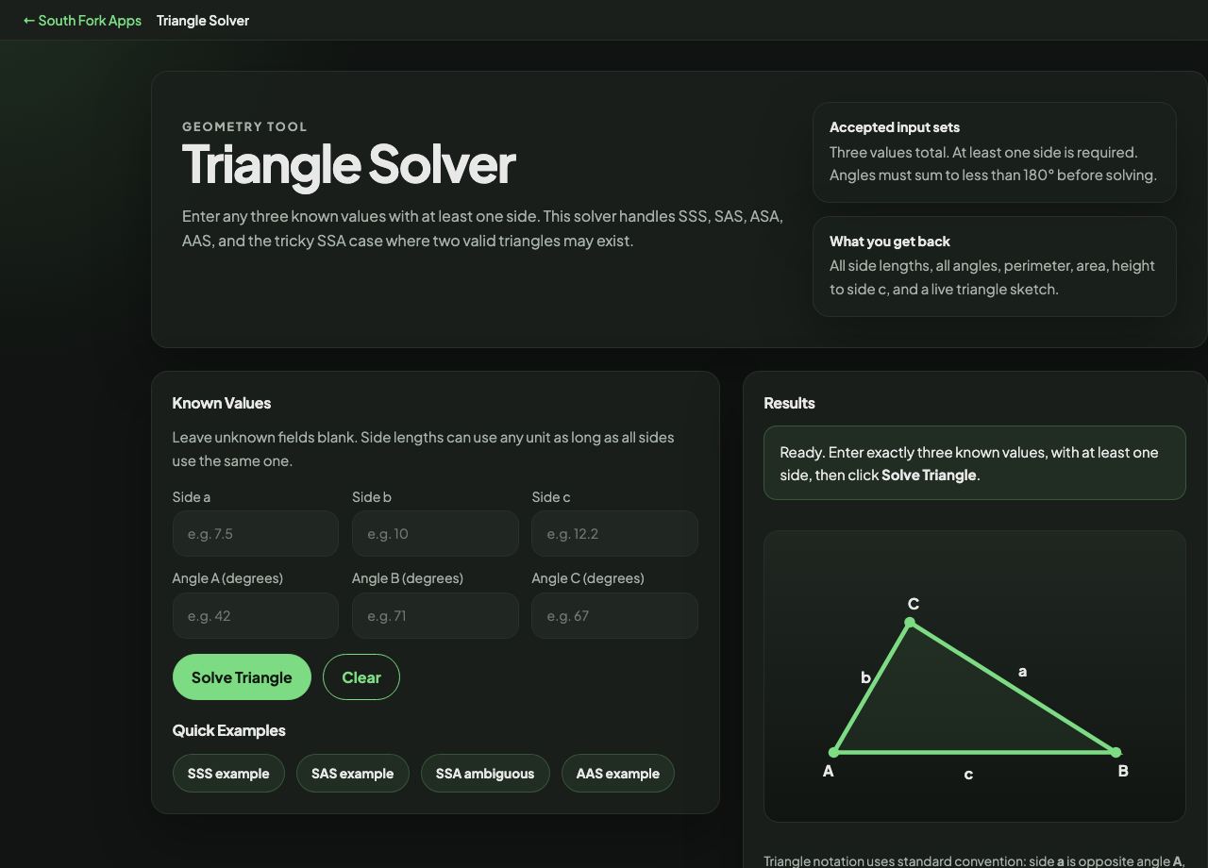This screenshot has height=868, width=1208.
Task: Click the triangle notation footnote text
Action: [974, 860]
